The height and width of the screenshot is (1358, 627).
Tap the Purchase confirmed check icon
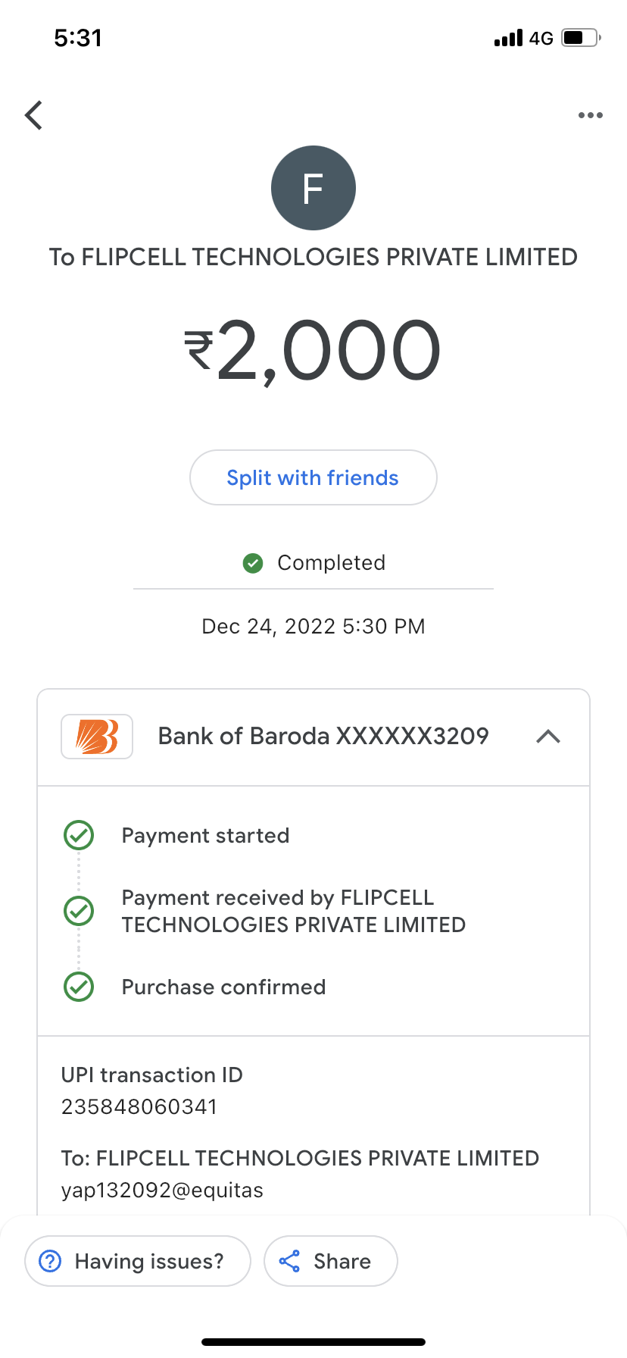coord(79,987)
